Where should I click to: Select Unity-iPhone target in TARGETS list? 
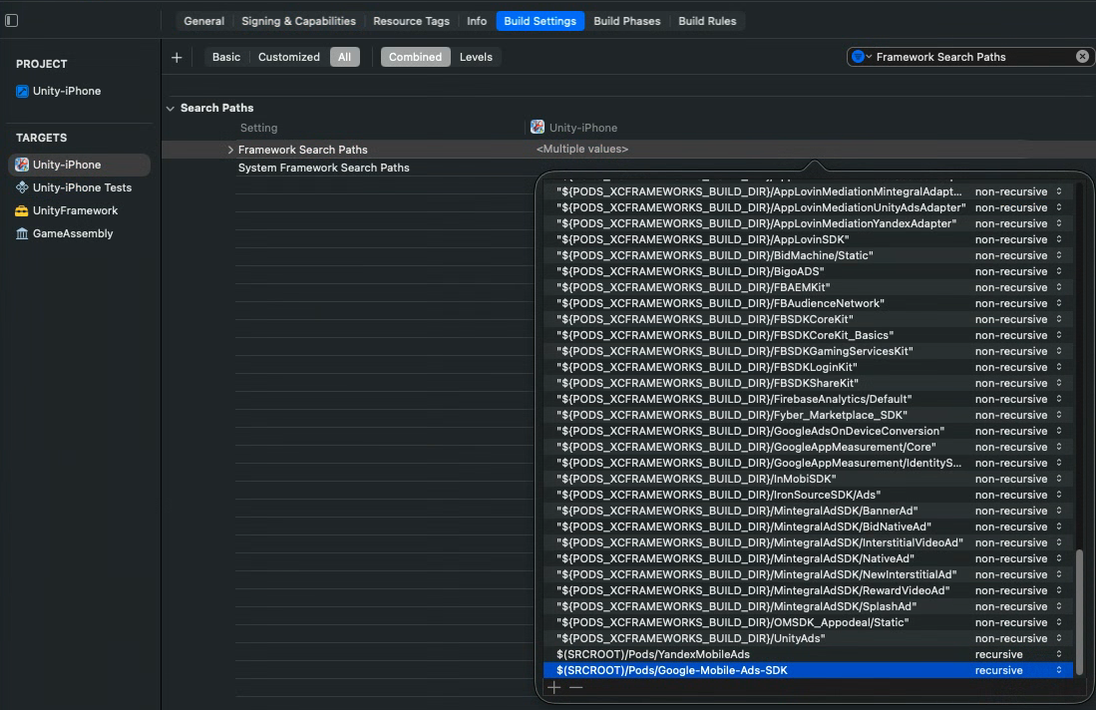[x=79, y=165]
